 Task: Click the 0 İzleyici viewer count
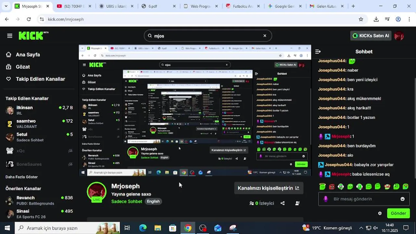tap(262, 203)
